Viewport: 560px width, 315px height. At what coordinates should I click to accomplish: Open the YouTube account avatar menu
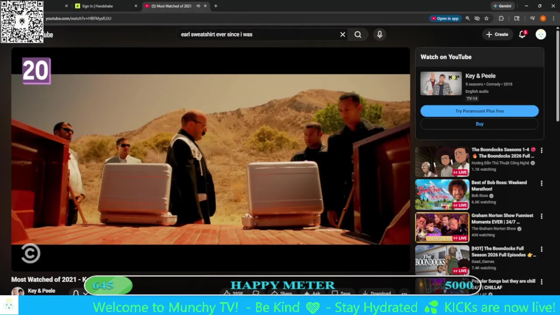541,35
